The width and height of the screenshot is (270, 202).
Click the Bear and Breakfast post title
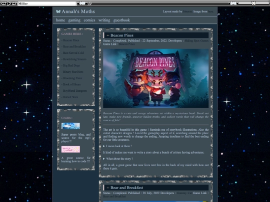coord(126,188)
